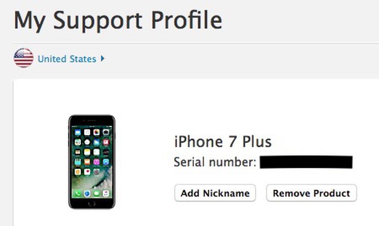The width and height of the screenshot is (379, 226).
Task: Click the blacked-out serial number field
Action: pos(306,162)
